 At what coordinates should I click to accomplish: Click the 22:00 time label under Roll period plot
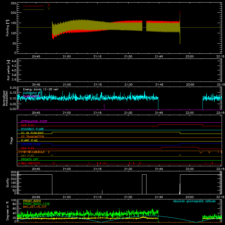[x=190, y=85]
